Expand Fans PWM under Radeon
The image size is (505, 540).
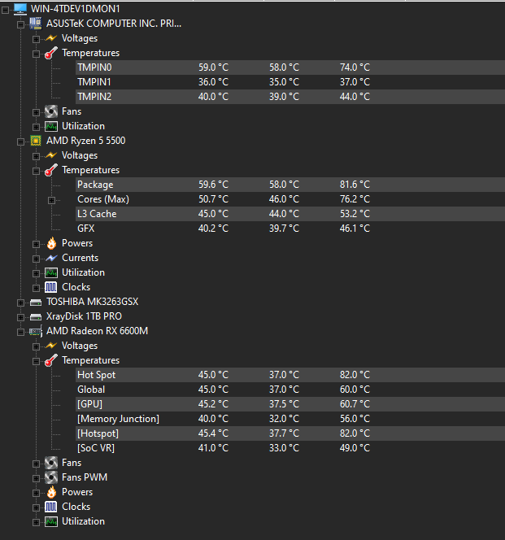(x=36, y=478)
